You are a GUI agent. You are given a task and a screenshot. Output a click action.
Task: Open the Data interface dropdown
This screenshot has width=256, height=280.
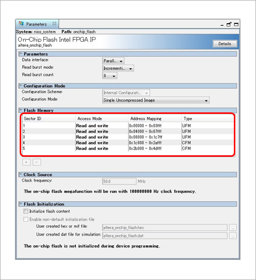click(113, 61)
